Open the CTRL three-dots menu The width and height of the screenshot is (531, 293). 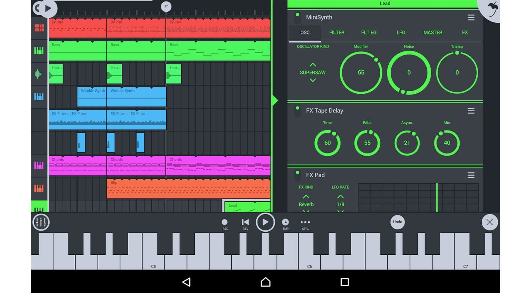tap(305, 222)
